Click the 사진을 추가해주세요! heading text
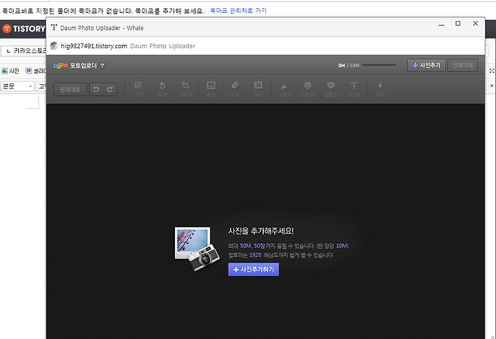Image resolution: width=496 pixels, height=339 pixels. pos(261,231)
